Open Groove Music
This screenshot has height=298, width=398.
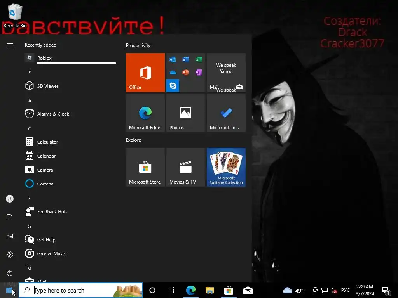tap(70, 253)
